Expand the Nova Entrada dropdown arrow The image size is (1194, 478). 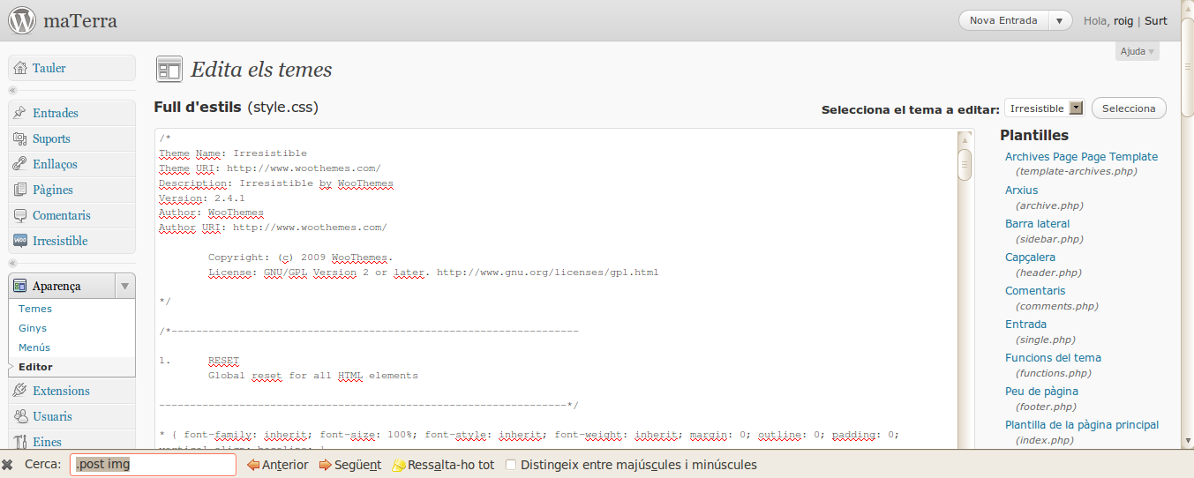coord(1060,20)
